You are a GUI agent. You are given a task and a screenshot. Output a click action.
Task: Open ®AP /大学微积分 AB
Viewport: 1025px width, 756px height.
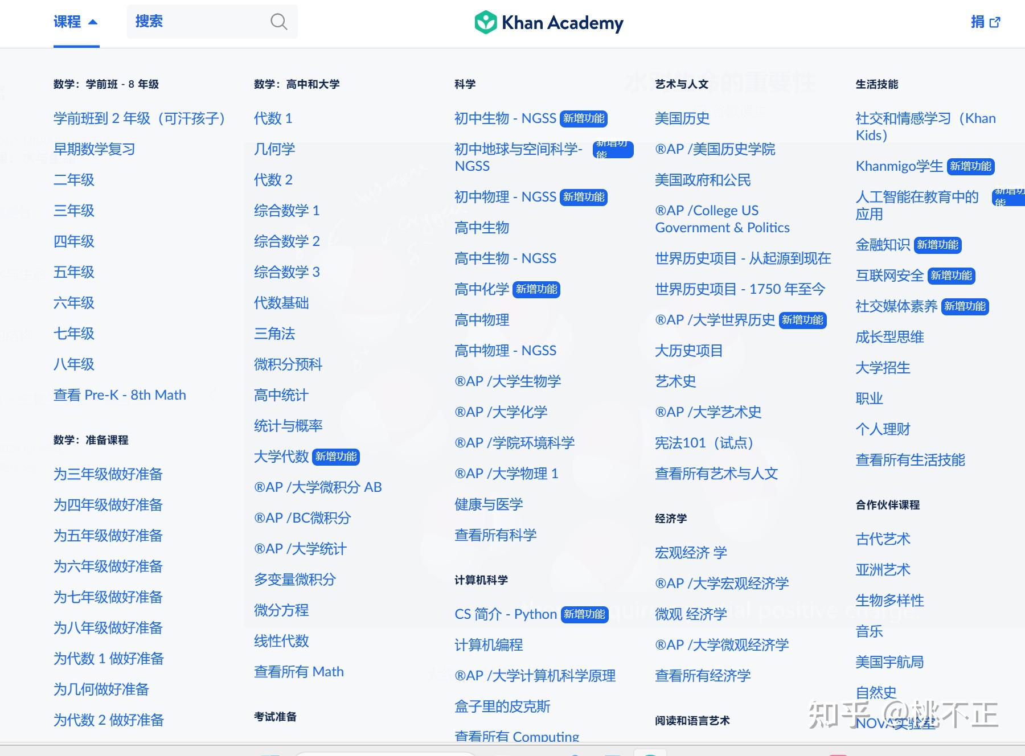318,487
